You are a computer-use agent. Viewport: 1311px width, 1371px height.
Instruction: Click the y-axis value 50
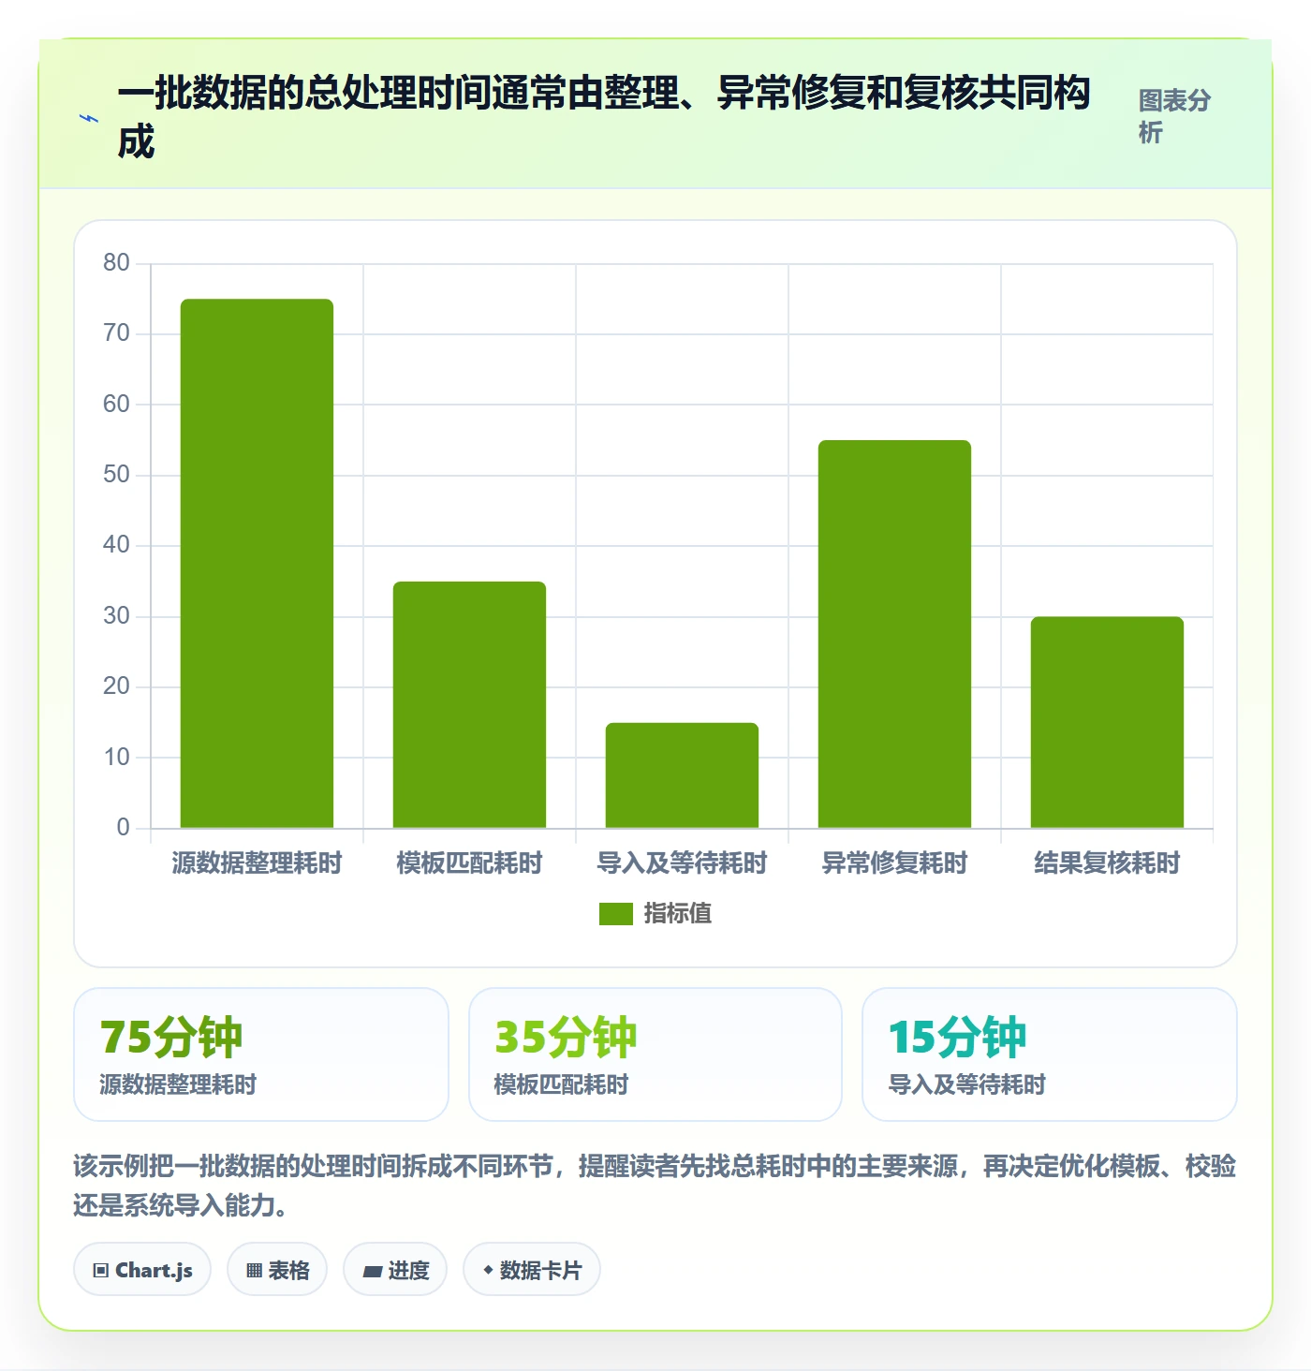point(116,475)
